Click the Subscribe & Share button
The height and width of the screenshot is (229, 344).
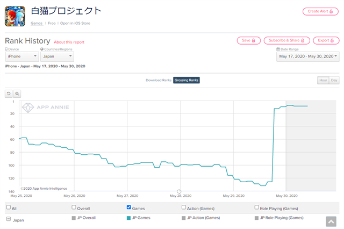click(286, 40)
